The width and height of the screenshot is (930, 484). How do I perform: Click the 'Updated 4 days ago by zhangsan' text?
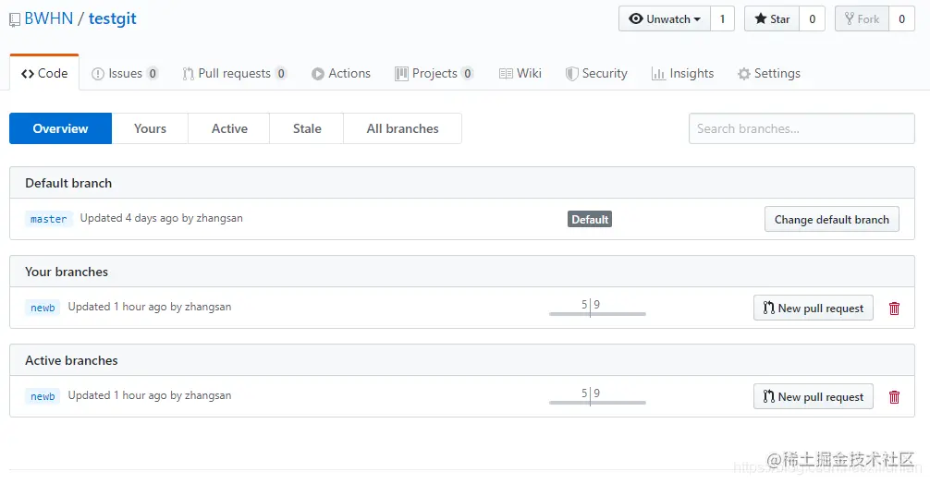point(162,218)
